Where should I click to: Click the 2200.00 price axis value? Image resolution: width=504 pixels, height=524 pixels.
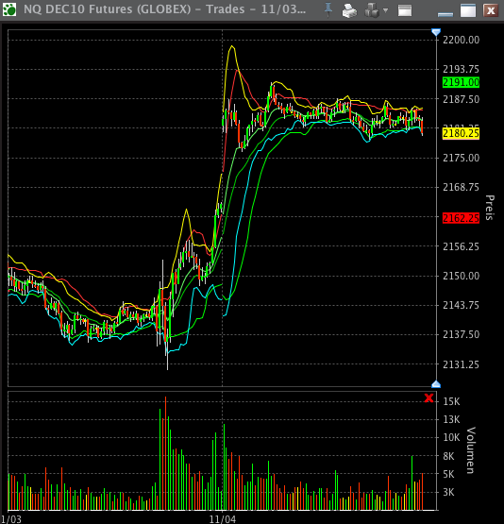tap(461, 40)
